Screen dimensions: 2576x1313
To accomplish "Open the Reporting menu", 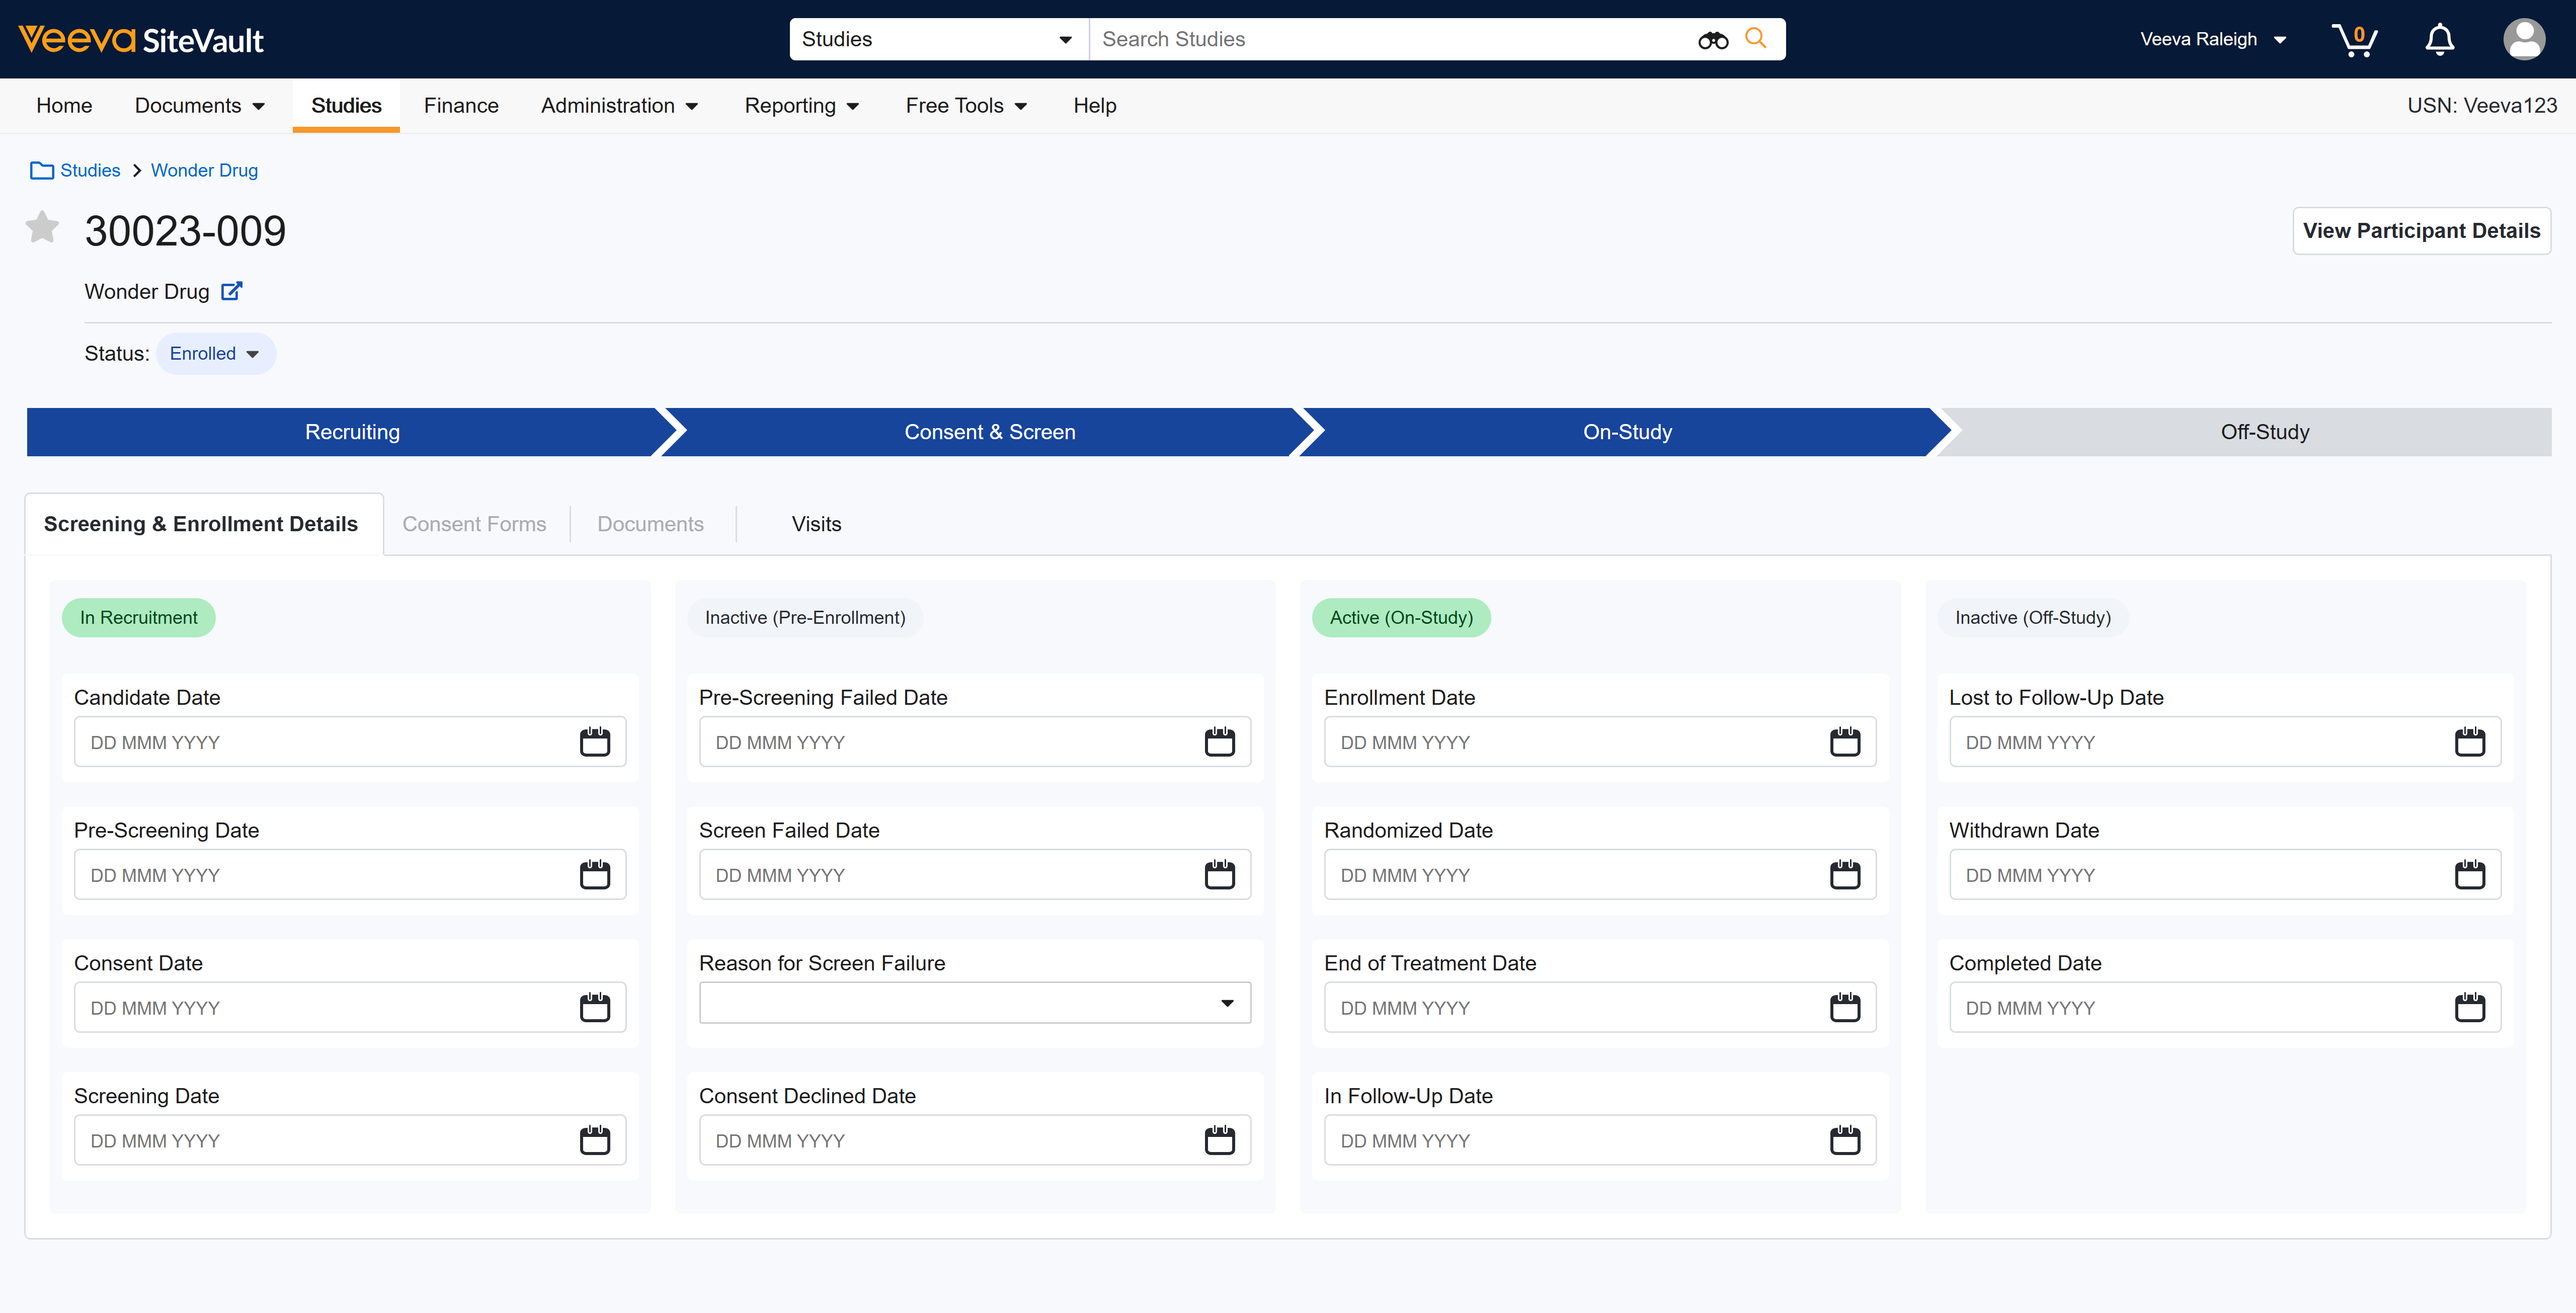I will [801, 106].
